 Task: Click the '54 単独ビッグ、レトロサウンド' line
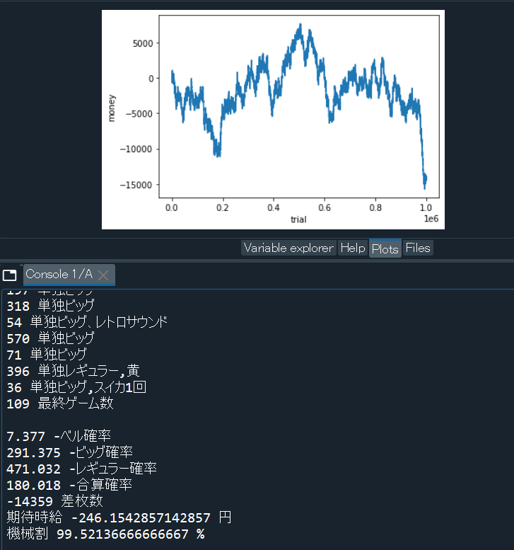87,322
